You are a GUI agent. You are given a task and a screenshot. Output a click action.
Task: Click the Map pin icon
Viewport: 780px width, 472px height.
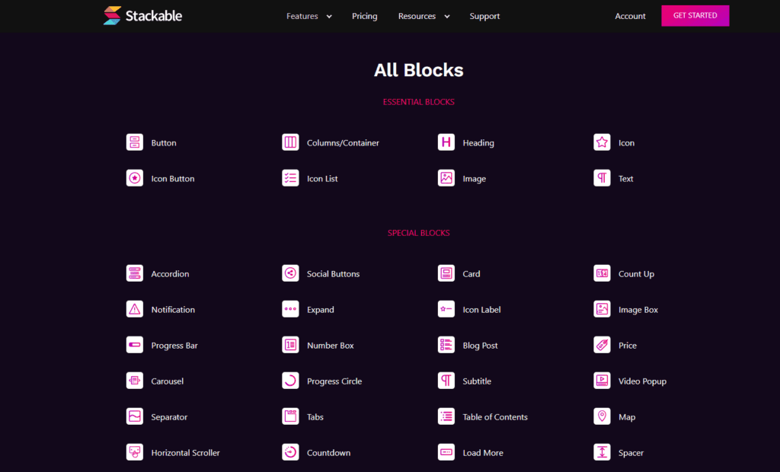[x=602, y=416]
